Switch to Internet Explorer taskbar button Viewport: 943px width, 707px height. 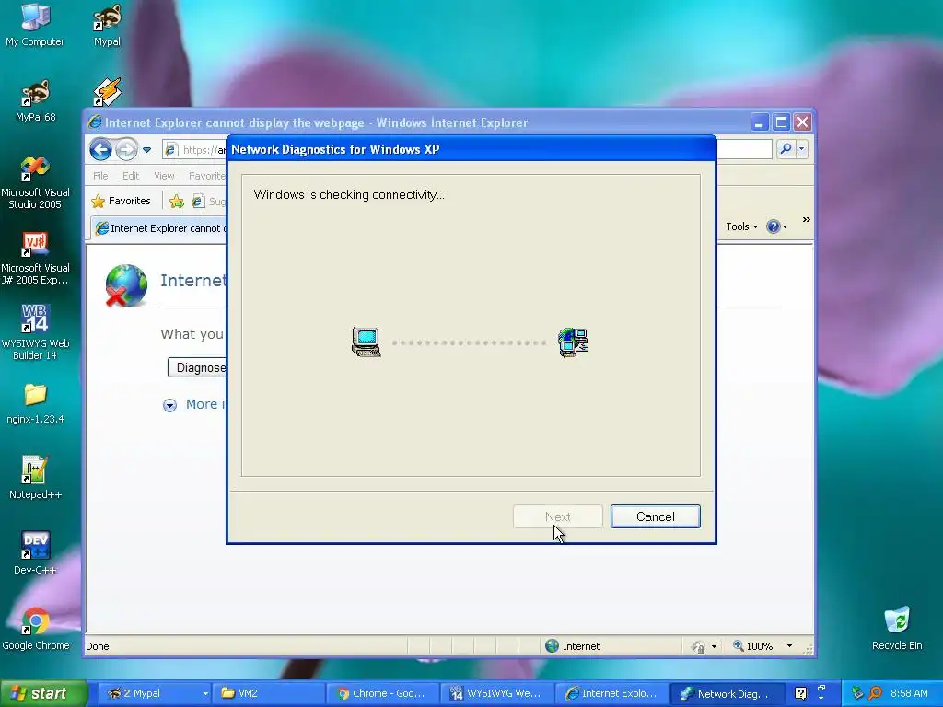coord(611,694)
